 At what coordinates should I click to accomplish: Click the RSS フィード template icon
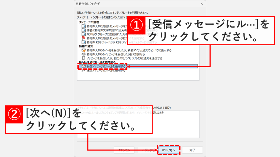83,42
